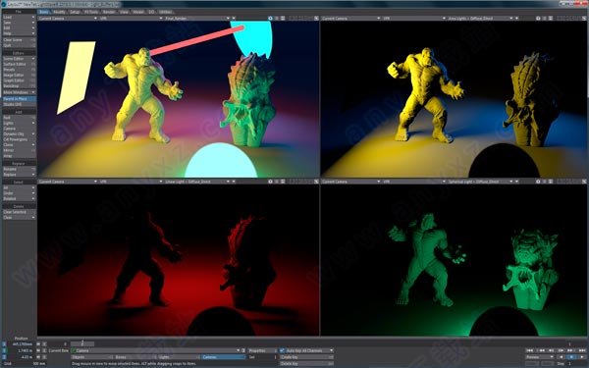The height and width of the screenshot is (368, 589).
Task: Click the camera-shaped icon in the Area Lights viewport header
Action: pyautogui.click(x=538, y=18)
